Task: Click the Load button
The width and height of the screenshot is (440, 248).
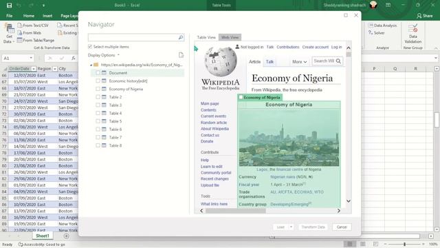Action: [280, 227]
